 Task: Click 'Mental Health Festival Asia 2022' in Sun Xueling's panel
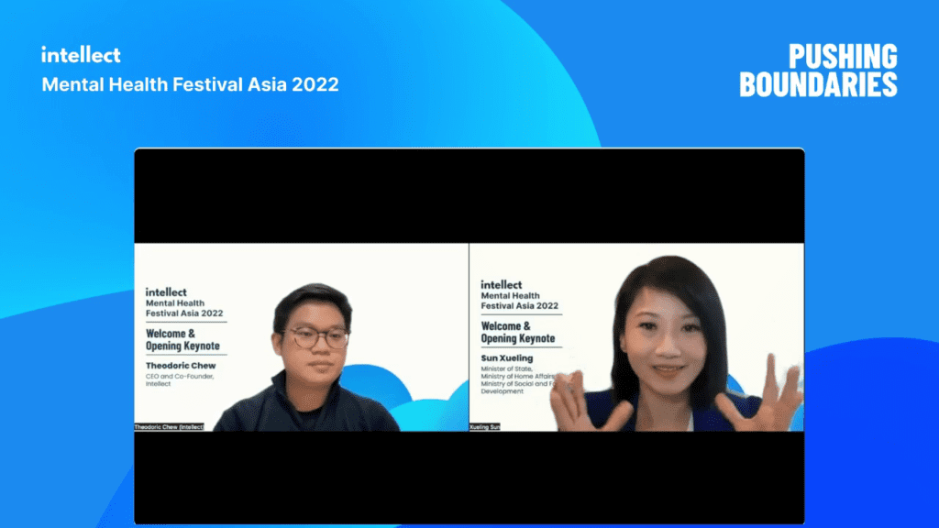pyautogui.click(x=519, y=301)
